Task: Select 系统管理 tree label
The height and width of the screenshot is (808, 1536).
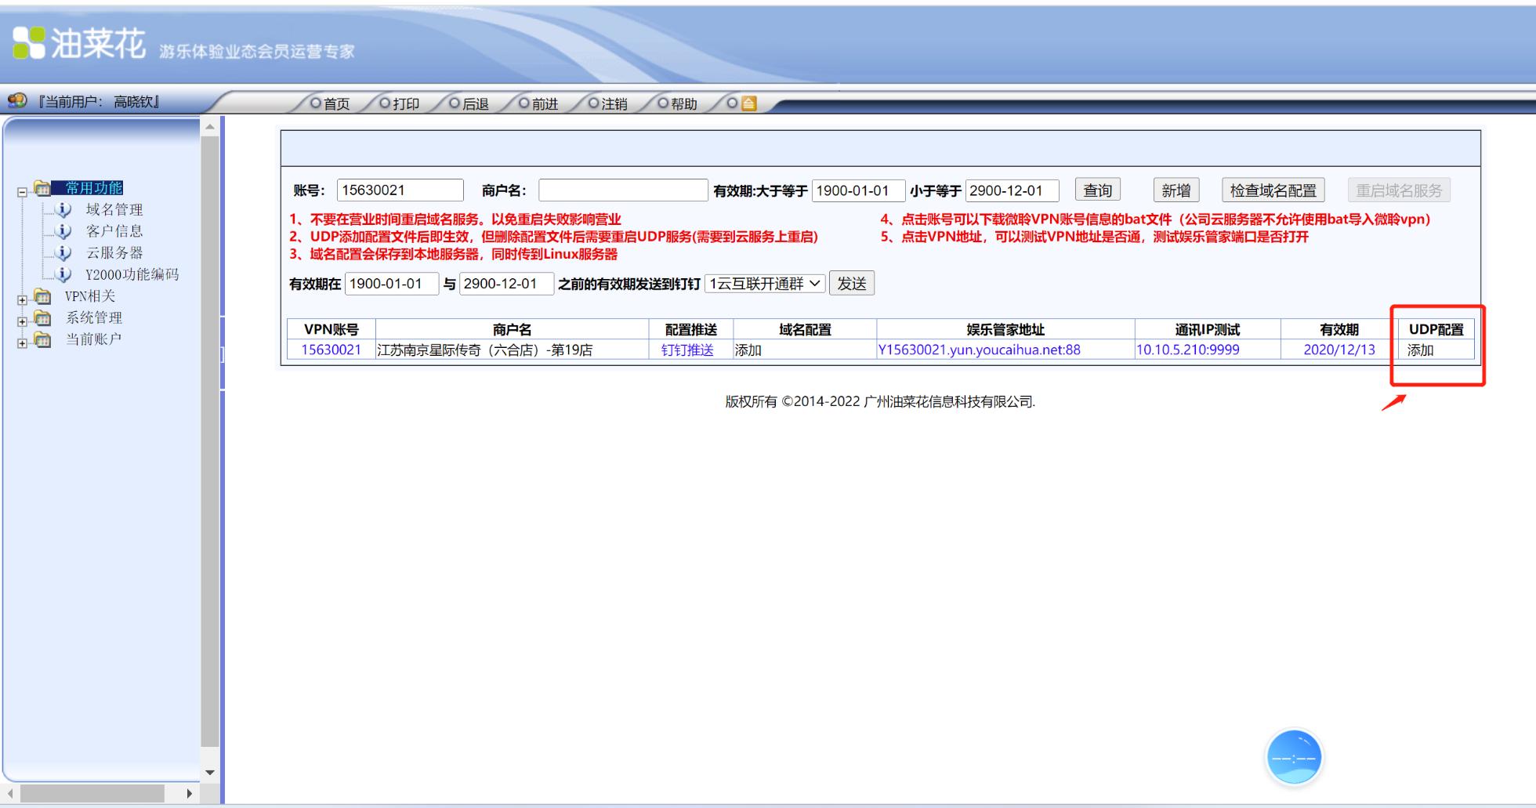Action: (x=93, y=317)
